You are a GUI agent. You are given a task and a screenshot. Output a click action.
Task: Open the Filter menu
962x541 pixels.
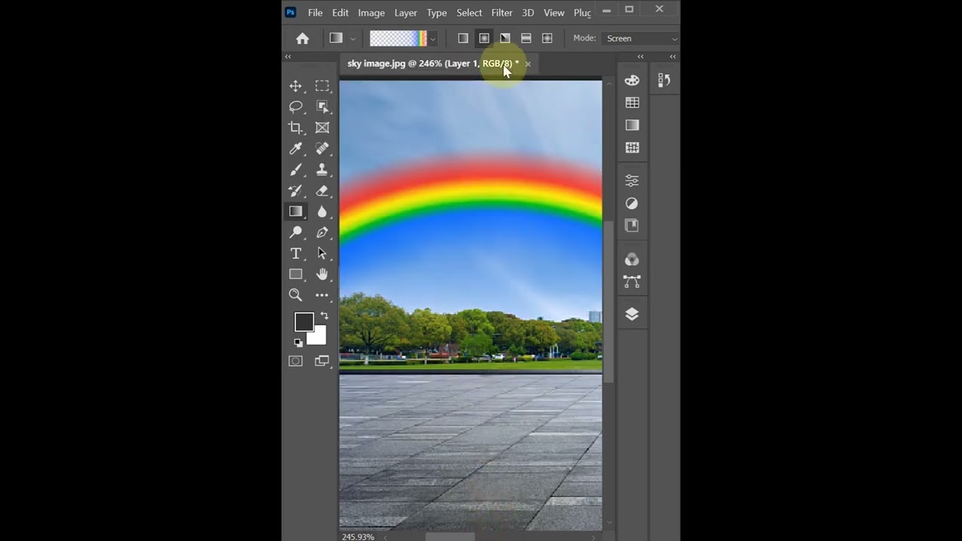pos(502,13)
